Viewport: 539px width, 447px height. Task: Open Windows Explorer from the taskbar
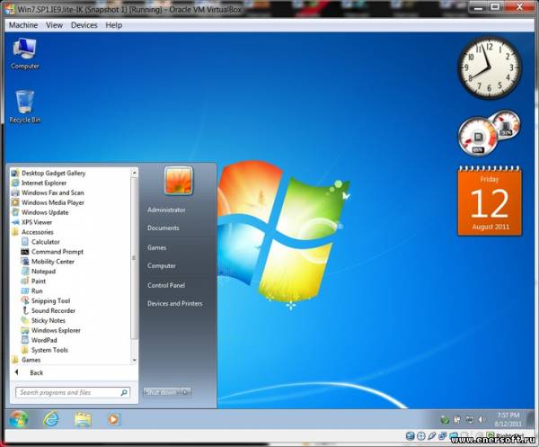[83, 419]
